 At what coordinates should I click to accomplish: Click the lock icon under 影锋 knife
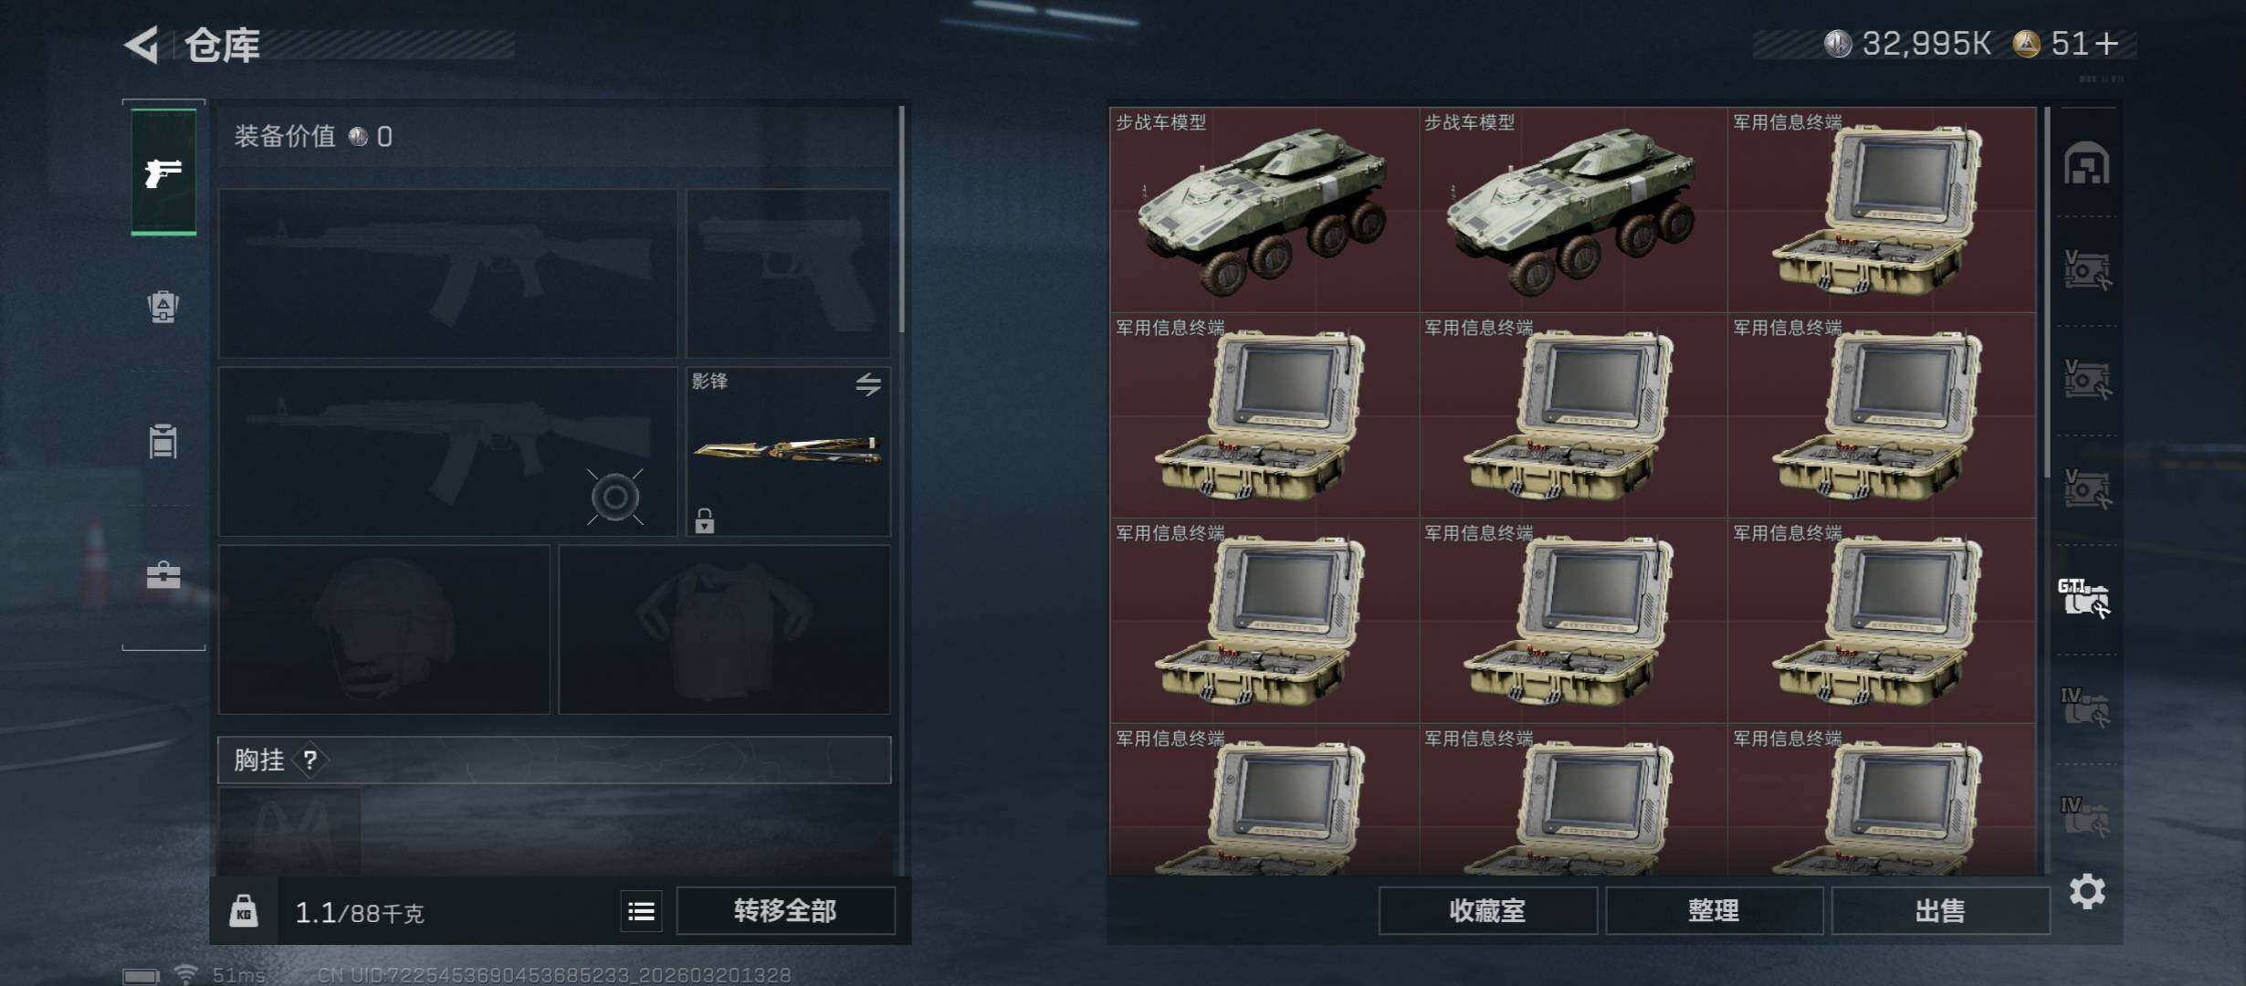pyautogui.click(x=704, y=520)
